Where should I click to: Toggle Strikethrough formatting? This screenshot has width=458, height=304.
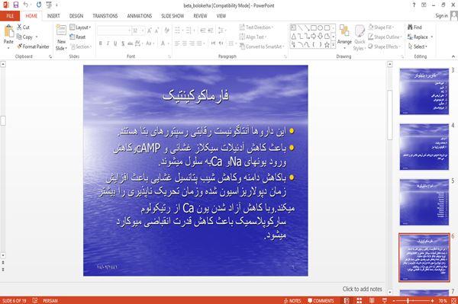point(131,43)
